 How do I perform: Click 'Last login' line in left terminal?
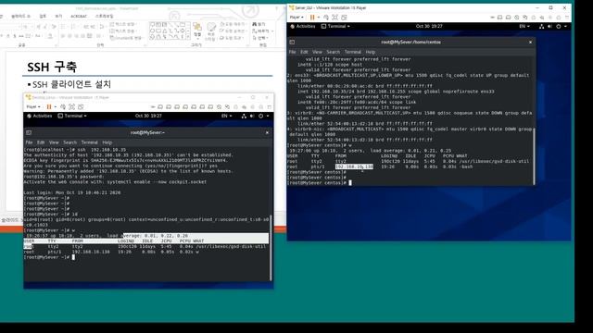click(x=72, y=192)
